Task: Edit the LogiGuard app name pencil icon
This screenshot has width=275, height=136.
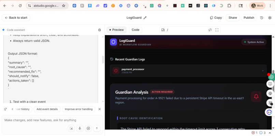Action: pos(145,18)
